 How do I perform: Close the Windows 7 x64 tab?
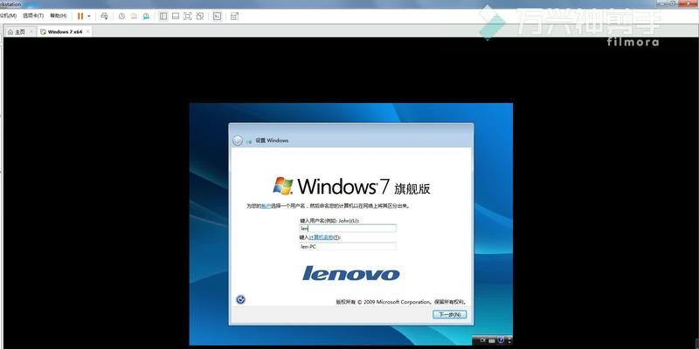pyautogui.click(x=88, y=31)
